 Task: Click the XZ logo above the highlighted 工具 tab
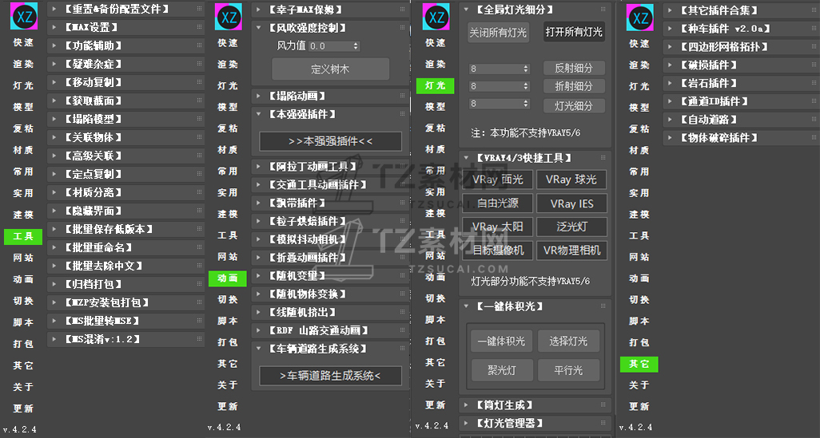pos(24,16)
